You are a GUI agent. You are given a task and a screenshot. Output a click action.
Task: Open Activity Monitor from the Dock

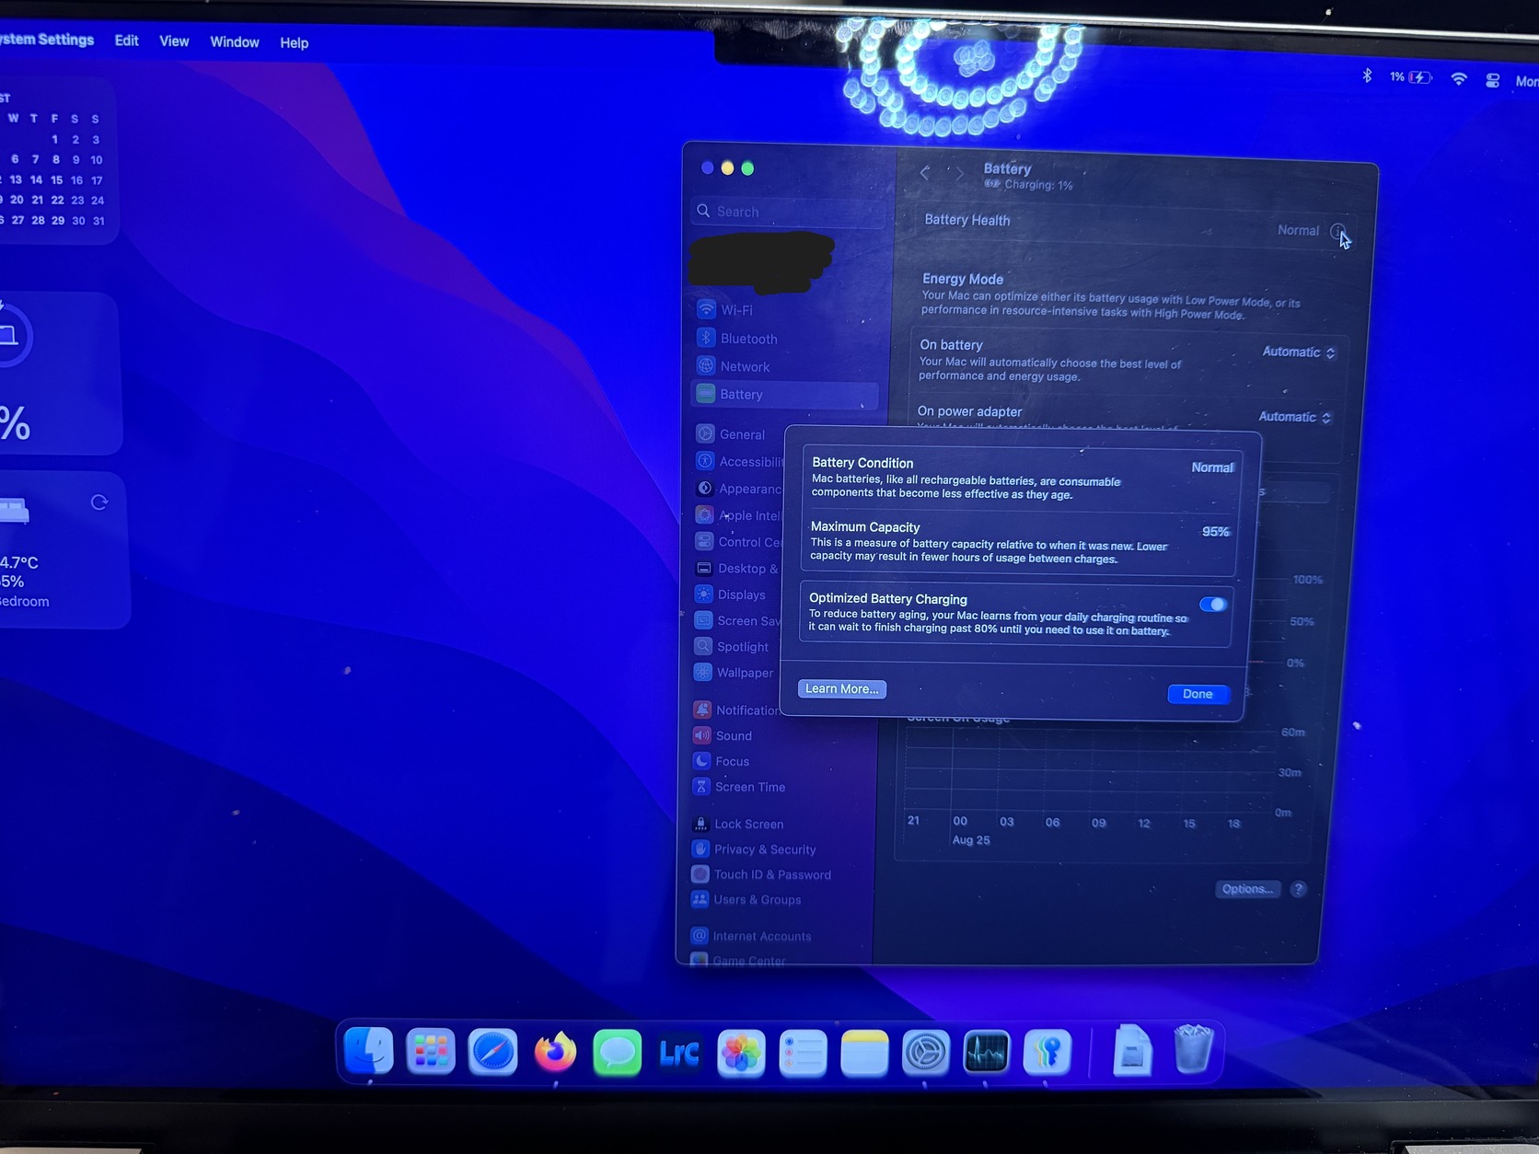pos(986,1052)
